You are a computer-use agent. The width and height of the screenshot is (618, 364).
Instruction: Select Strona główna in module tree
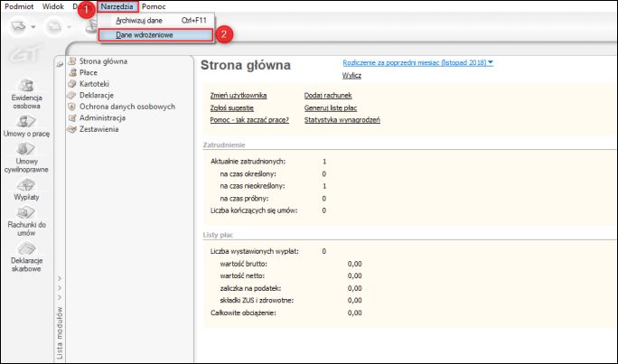click(103, 61)
